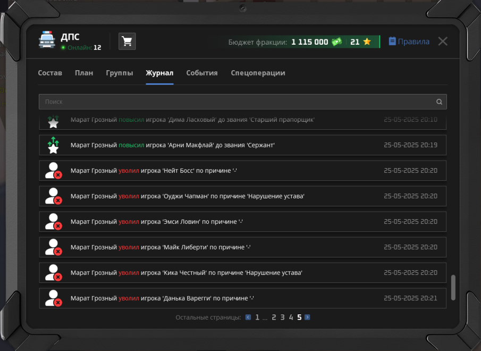This screenshot has width=481, height=351.
Task: Jump to page 3 of journal
Action: (282, 317)
